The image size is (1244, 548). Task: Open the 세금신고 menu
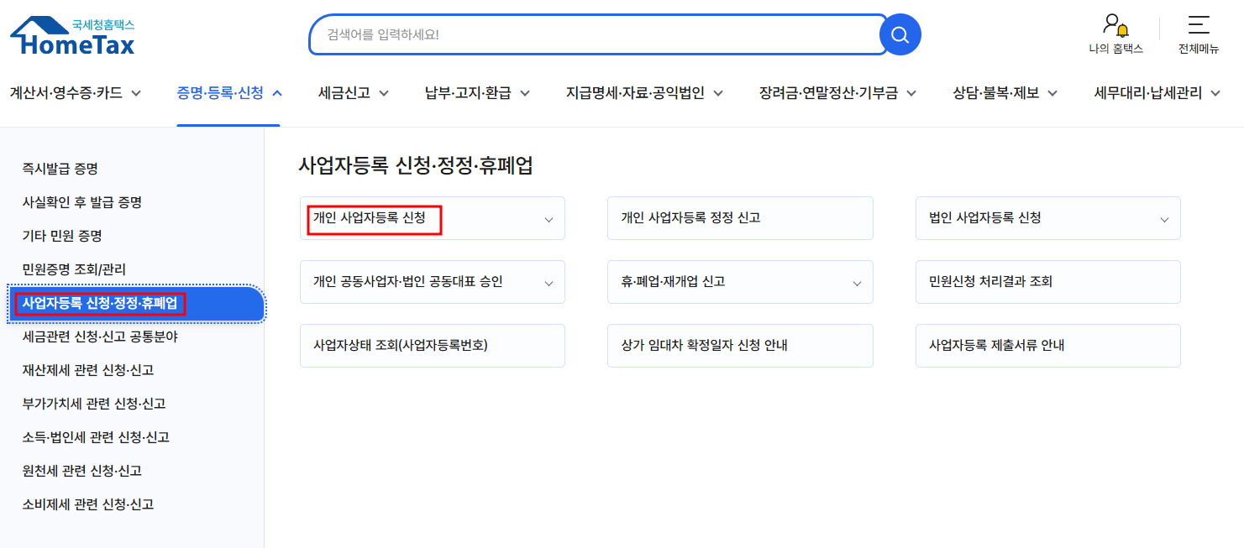tap(354, 93)
